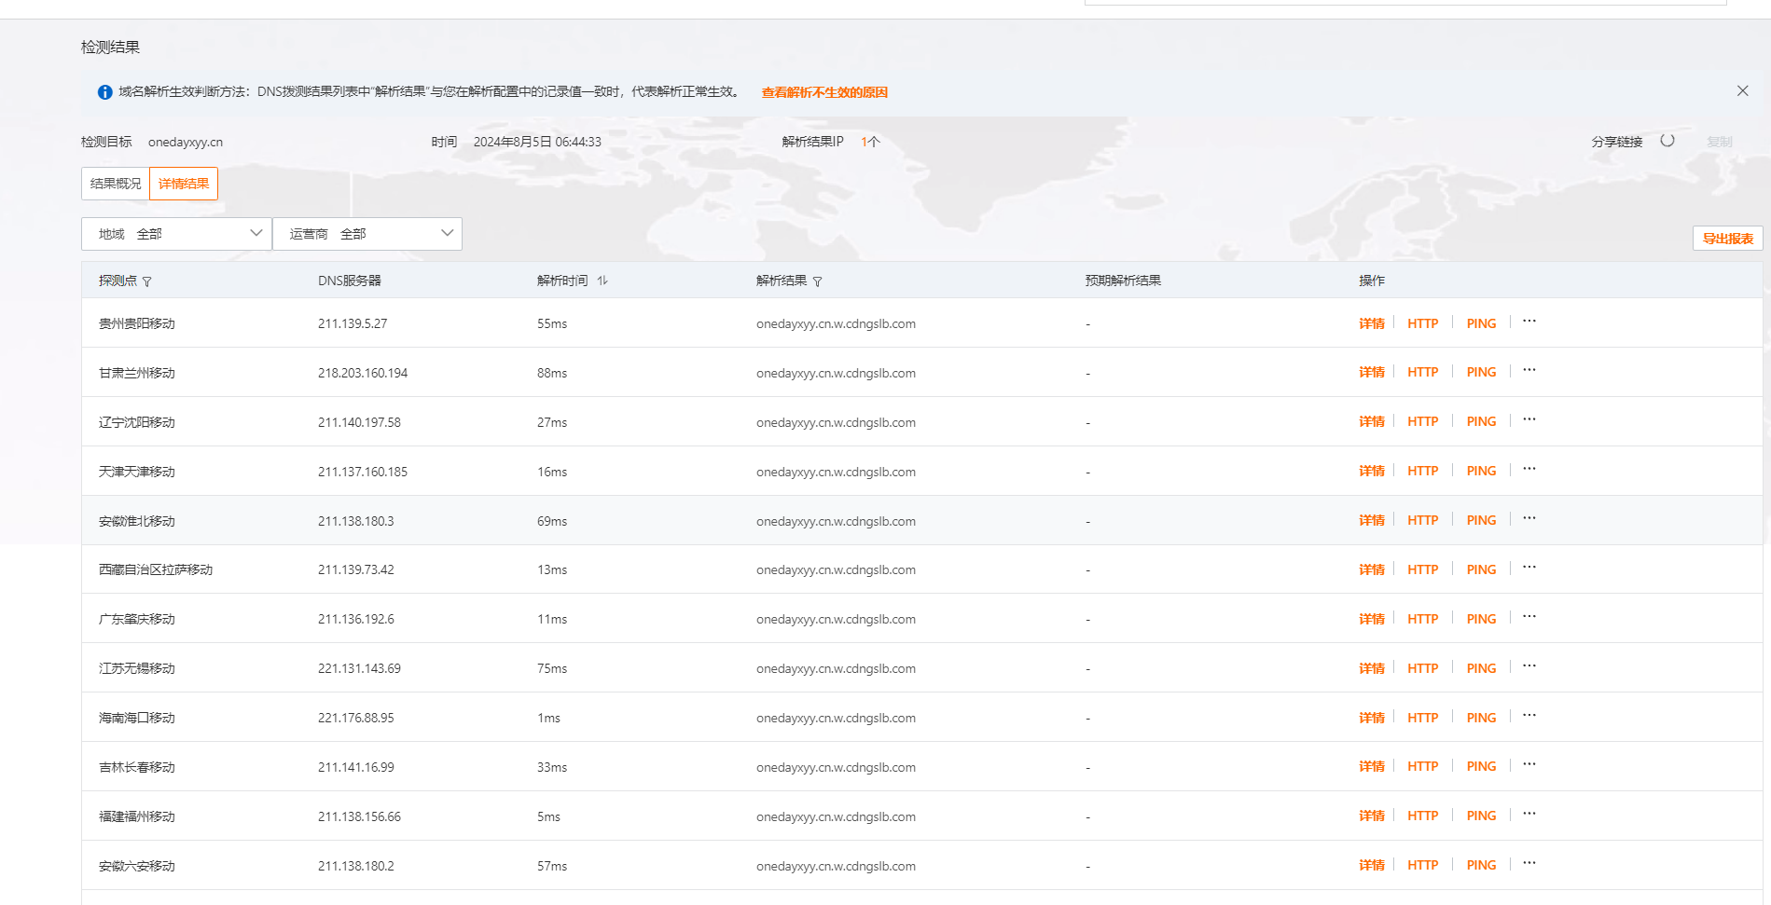This screenshot has width=1771, height=905.
Task: Run PING test for 吉林长春移动
Action: tap(1481, 766)
